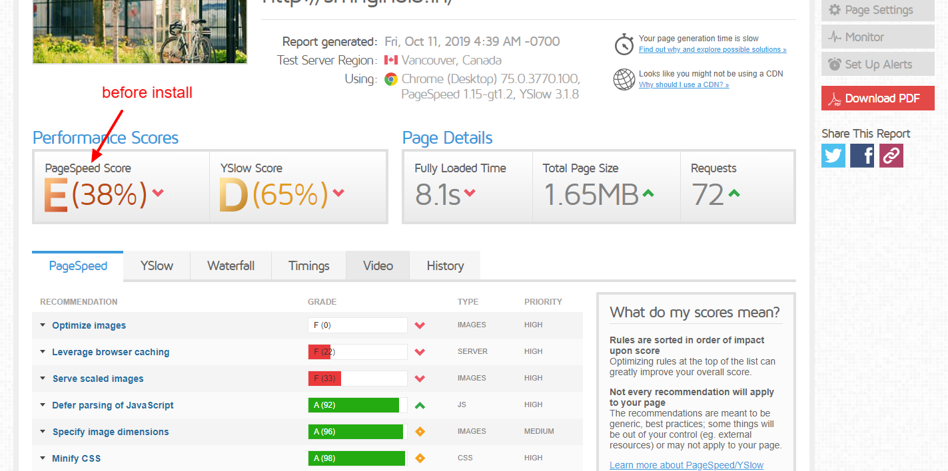948x471 pixels.
Task: Click the stopwatch page generation icon
Action: click(624, 45)
